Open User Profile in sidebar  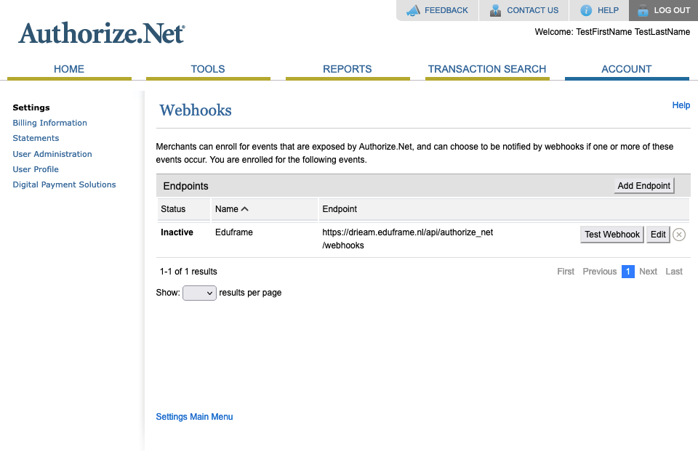click(x=36, y=169)
